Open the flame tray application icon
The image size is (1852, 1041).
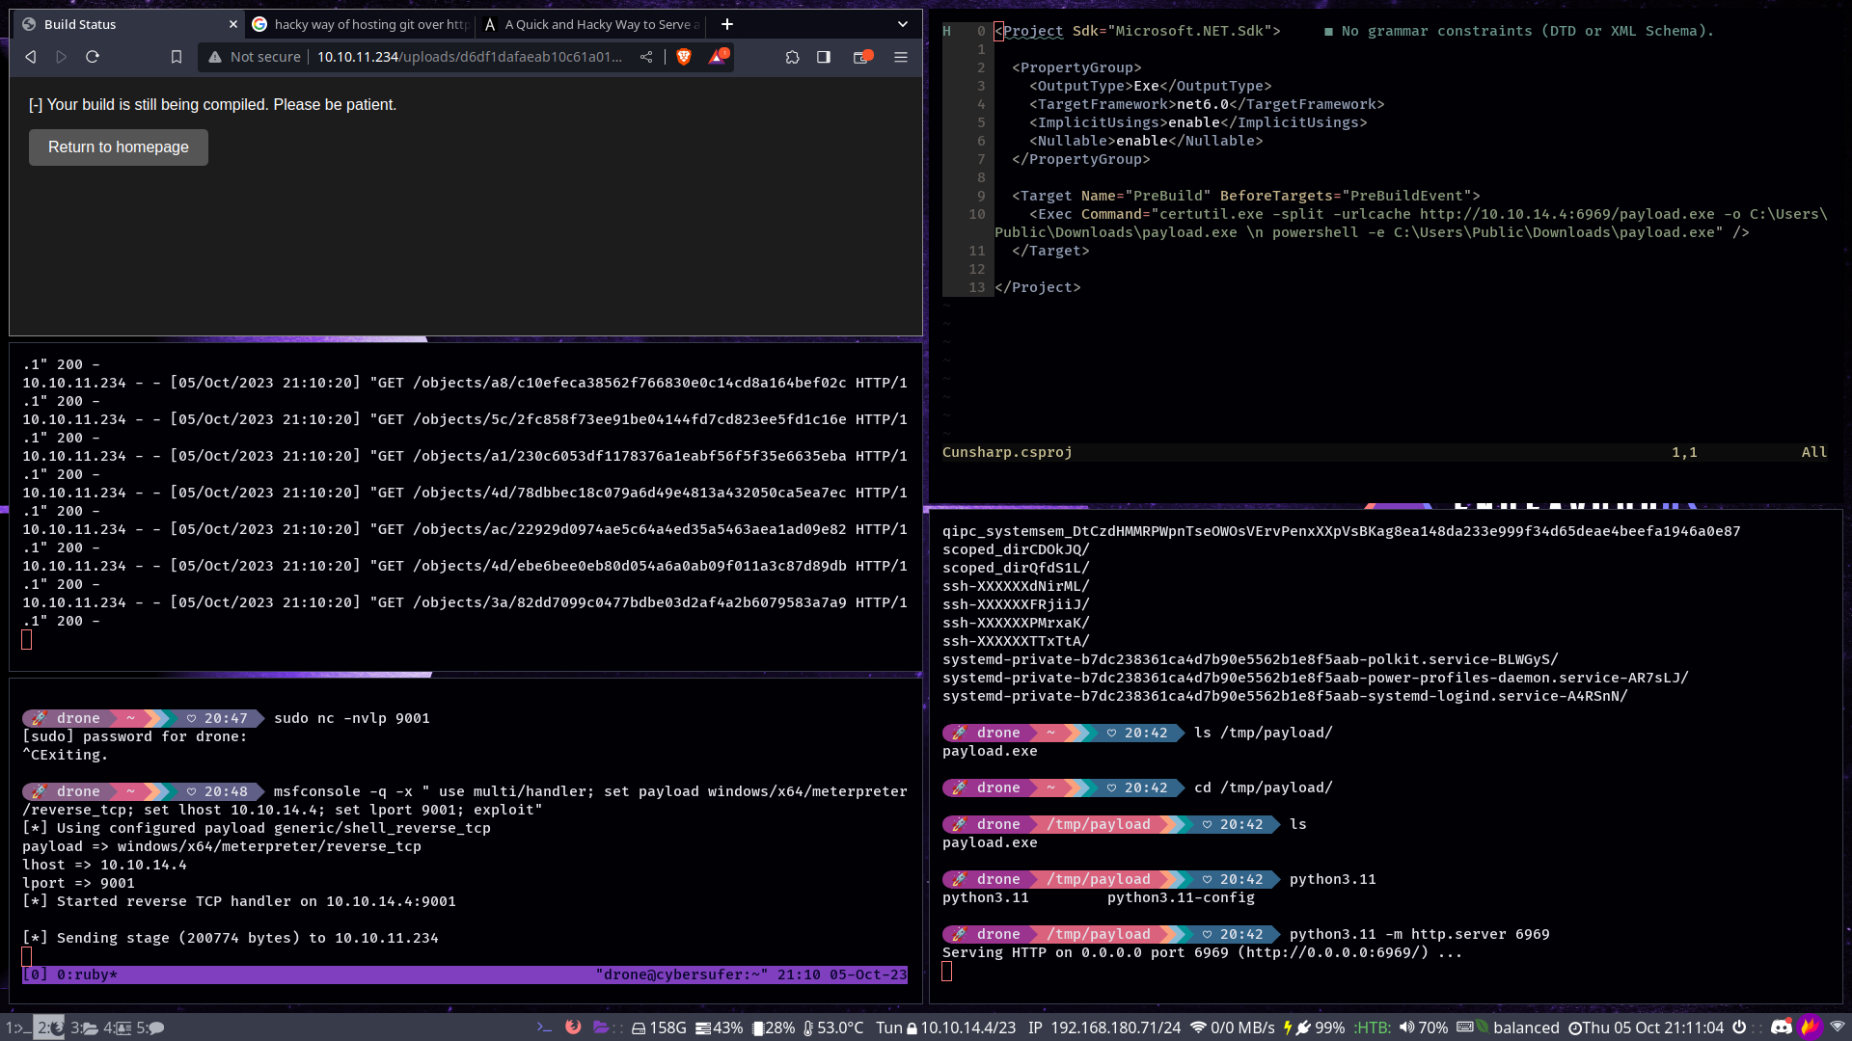[1811, 1028]
